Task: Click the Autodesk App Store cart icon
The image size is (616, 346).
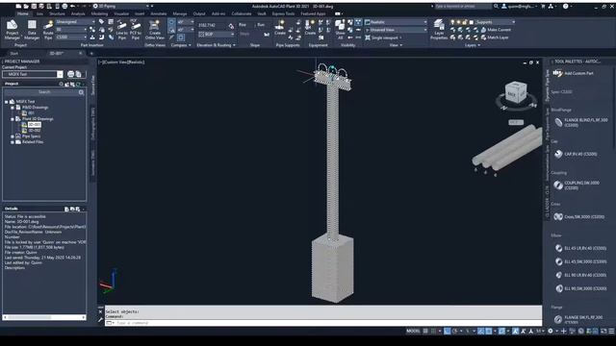Action: [x=543, y=7]
